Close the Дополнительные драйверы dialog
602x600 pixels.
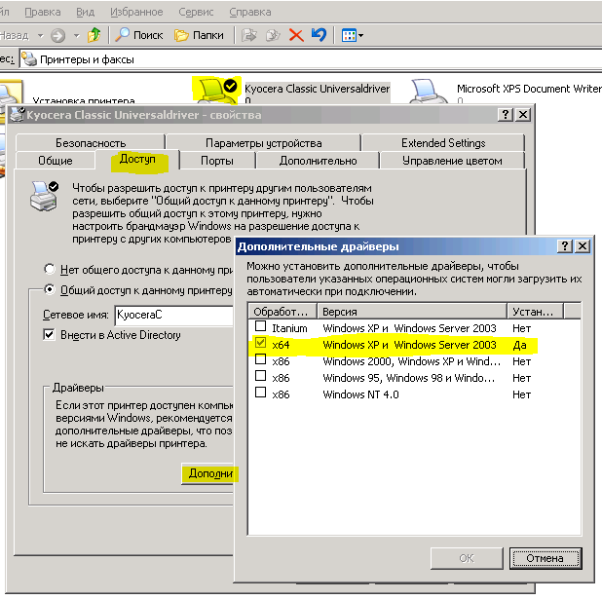tap(583, 246)
